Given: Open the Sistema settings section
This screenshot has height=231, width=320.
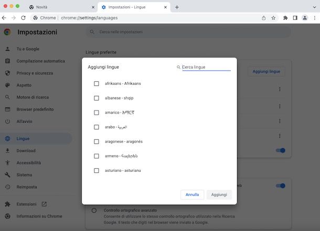Looking at the screenshot, I should click(24, 175).
